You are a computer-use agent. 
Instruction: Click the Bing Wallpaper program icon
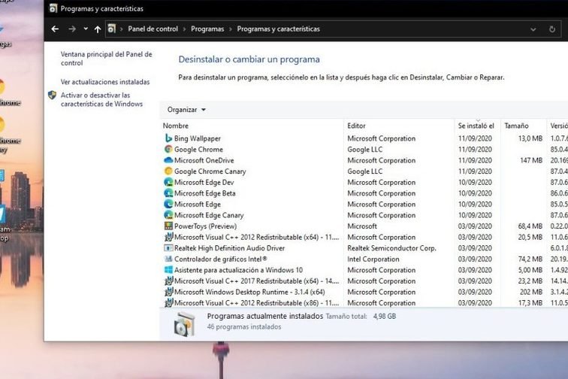[168, 138]
